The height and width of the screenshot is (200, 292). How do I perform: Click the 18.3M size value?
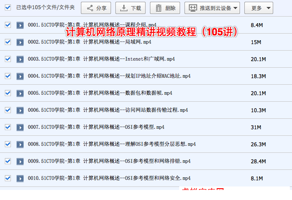(258, 76)
